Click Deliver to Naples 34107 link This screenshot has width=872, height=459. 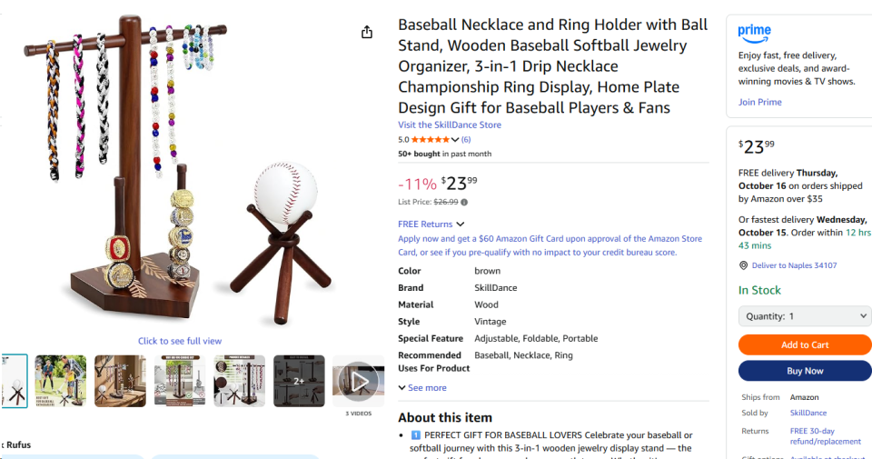tap(794, 265)
